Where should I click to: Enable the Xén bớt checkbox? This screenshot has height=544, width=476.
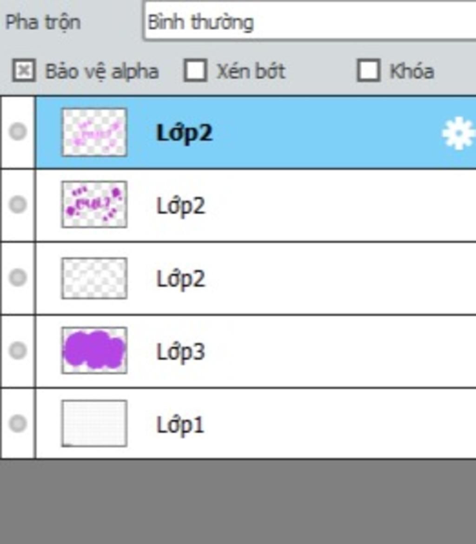tap(195, 70)
